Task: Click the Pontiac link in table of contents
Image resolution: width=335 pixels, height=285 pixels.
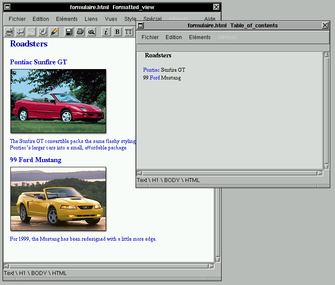Action: (x=151, y=70)
